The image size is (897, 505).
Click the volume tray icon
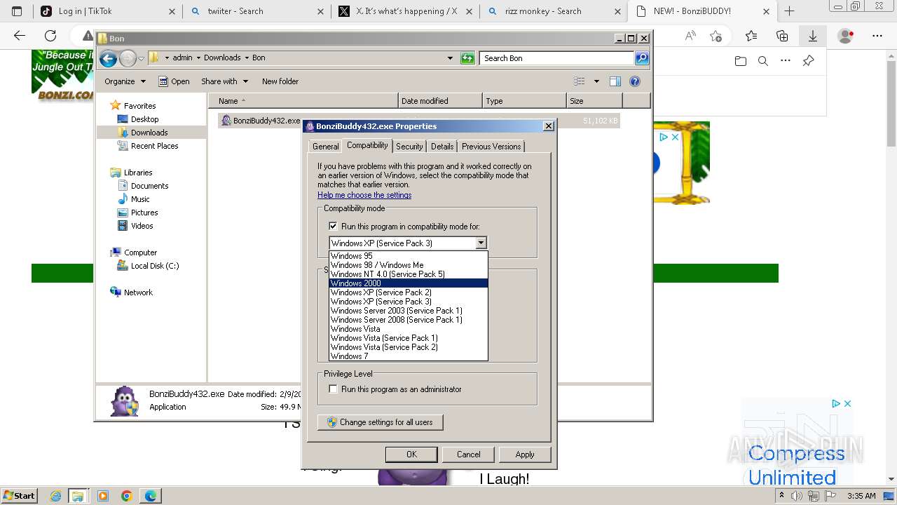pyautogui.click(x=797, y=496)
